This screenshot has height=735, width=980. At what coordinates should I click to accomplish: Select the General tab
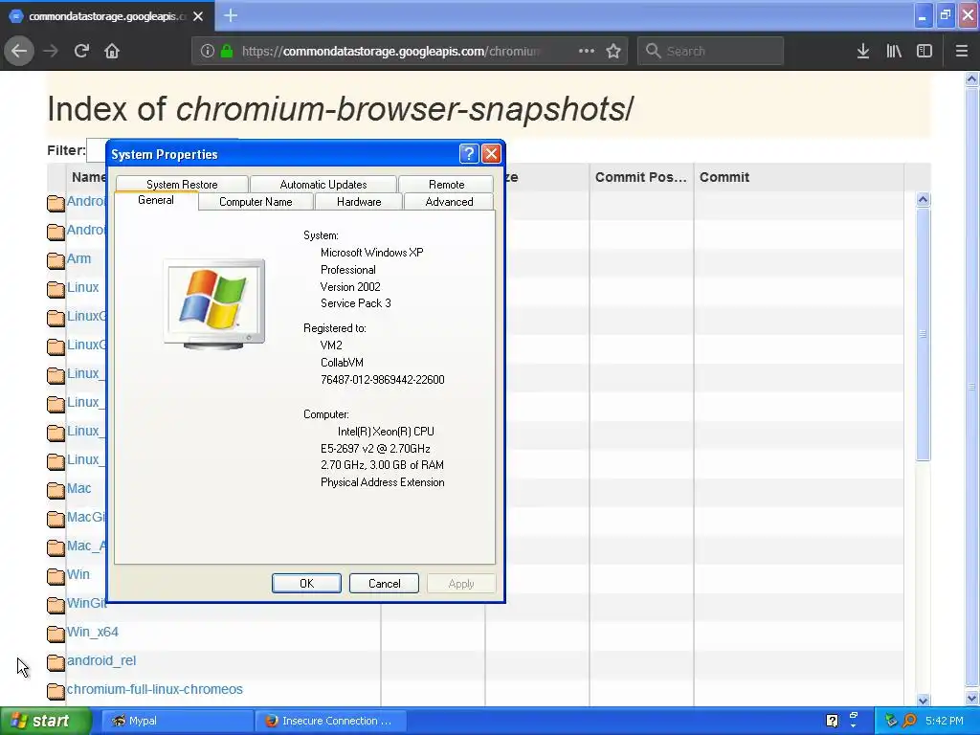pyautogui.click(x=156, y=200)
